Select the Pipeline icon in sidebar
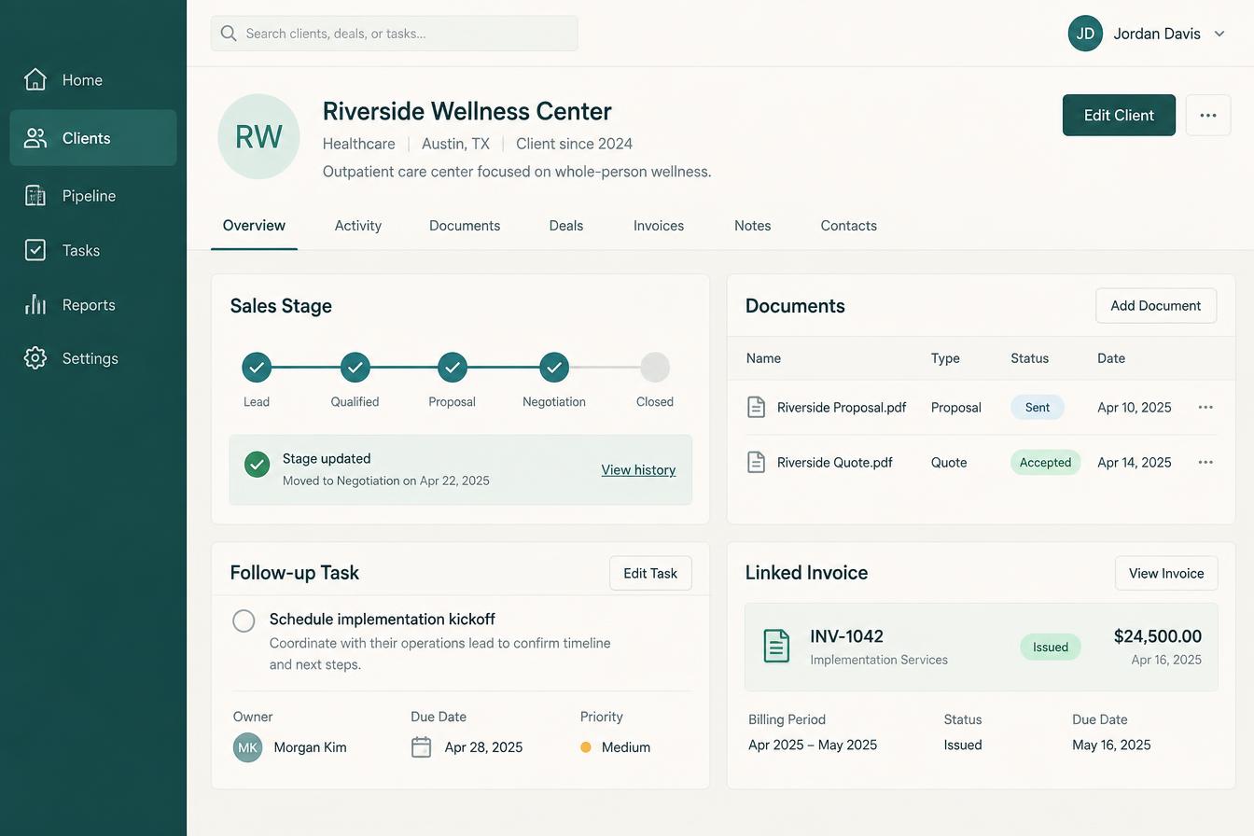The image size is (1254, 836). 35,195
